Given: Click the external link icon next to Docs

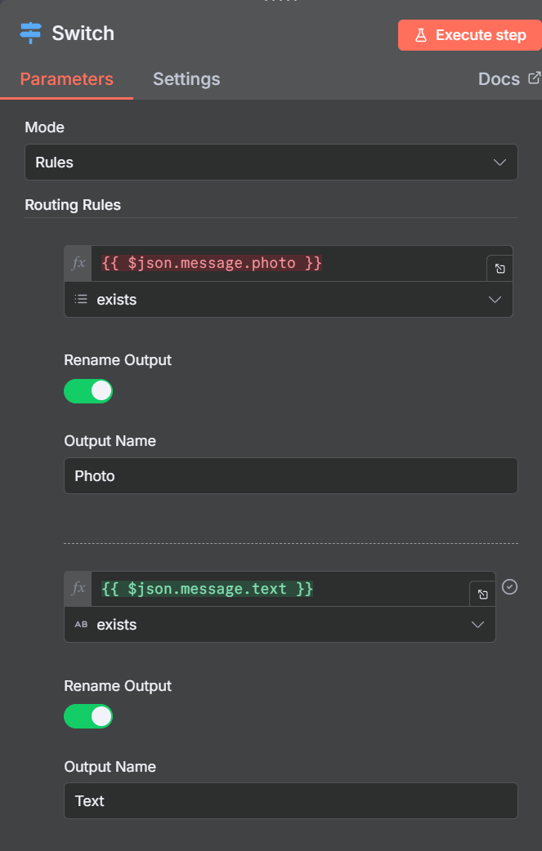Looking at the screenshot, I should point(535,78).
